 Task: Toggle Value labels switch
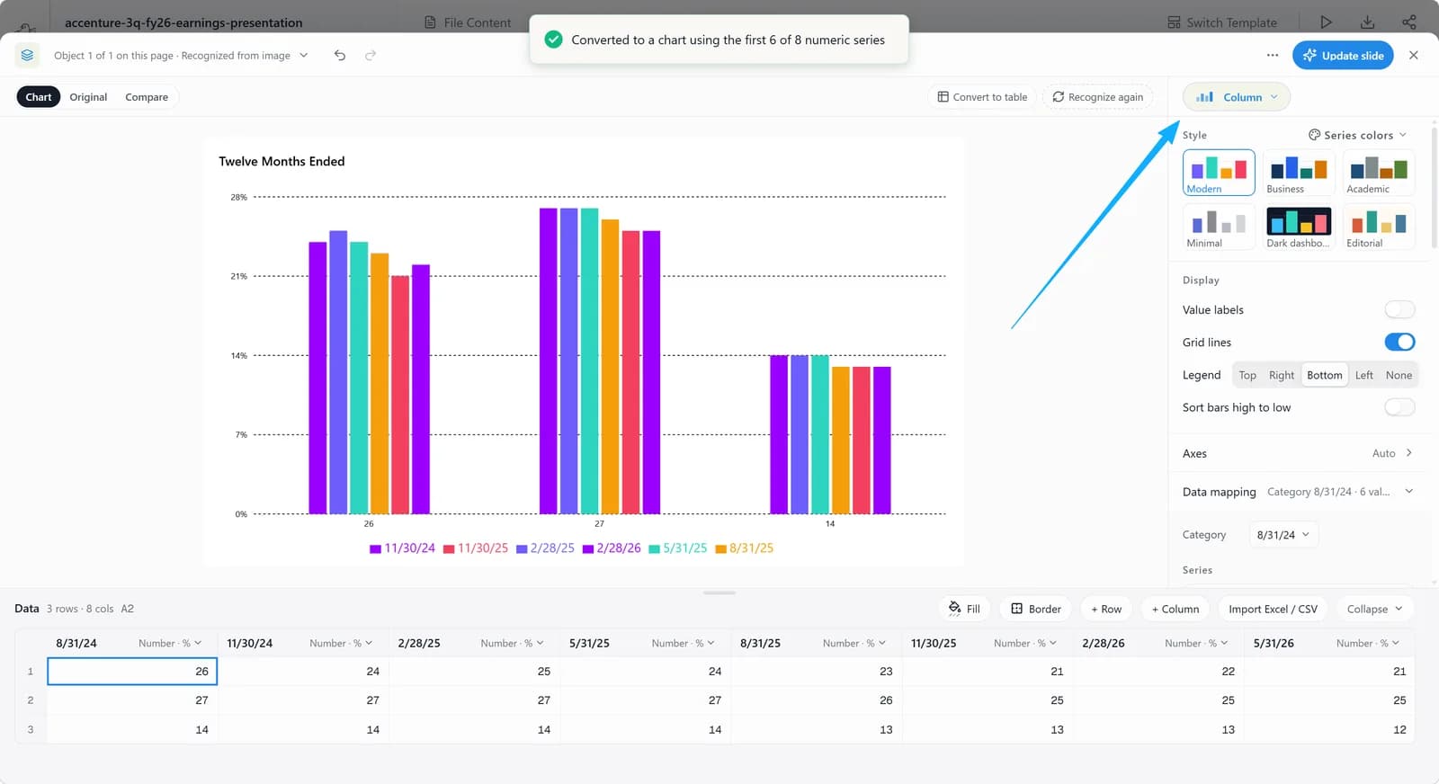point(1399,309)
